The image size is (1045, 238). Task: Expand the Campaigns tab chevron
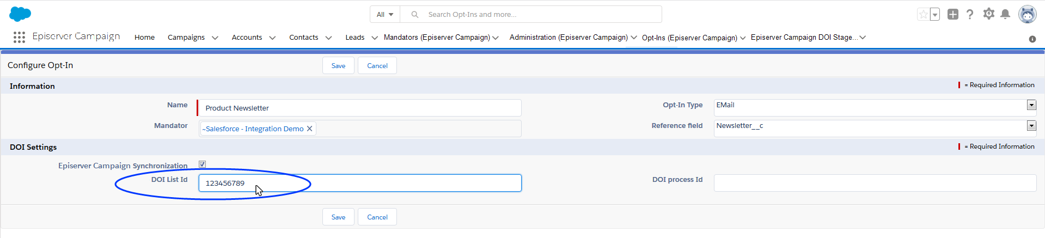click(215, 38)
